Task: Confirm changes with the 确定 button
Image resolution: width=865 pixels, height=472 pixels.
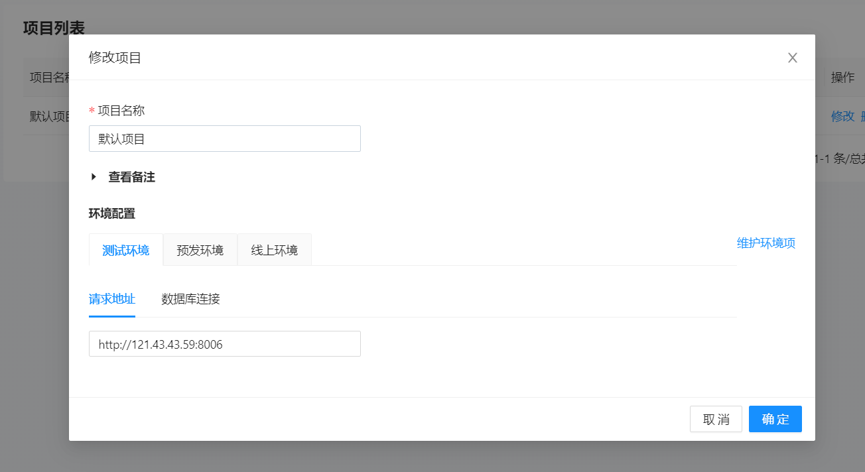Action: coord(775,419)
